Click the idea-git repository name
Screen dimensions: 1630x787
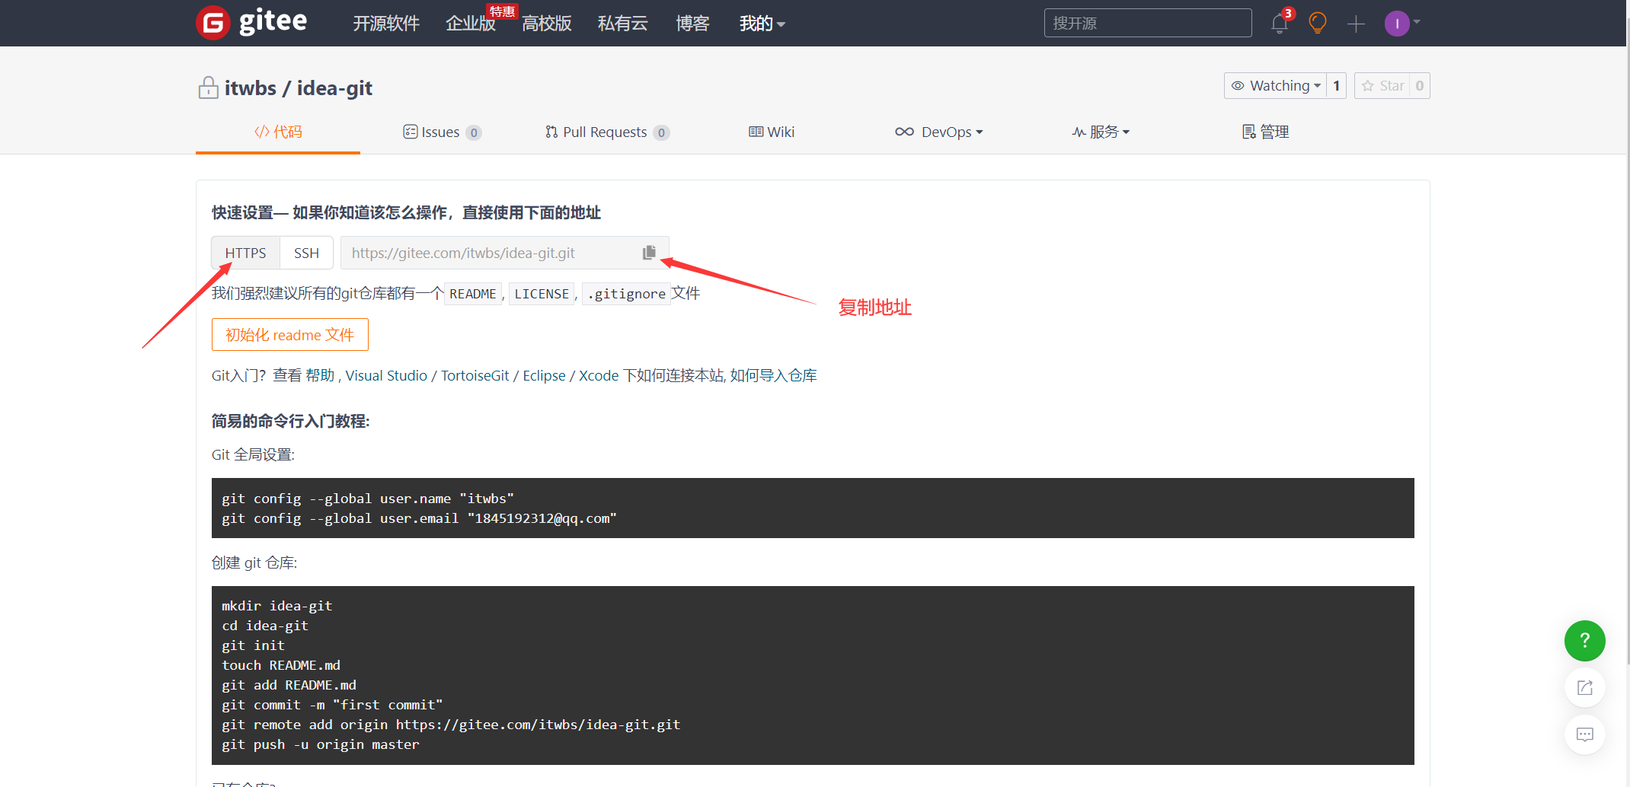[334, 88]
